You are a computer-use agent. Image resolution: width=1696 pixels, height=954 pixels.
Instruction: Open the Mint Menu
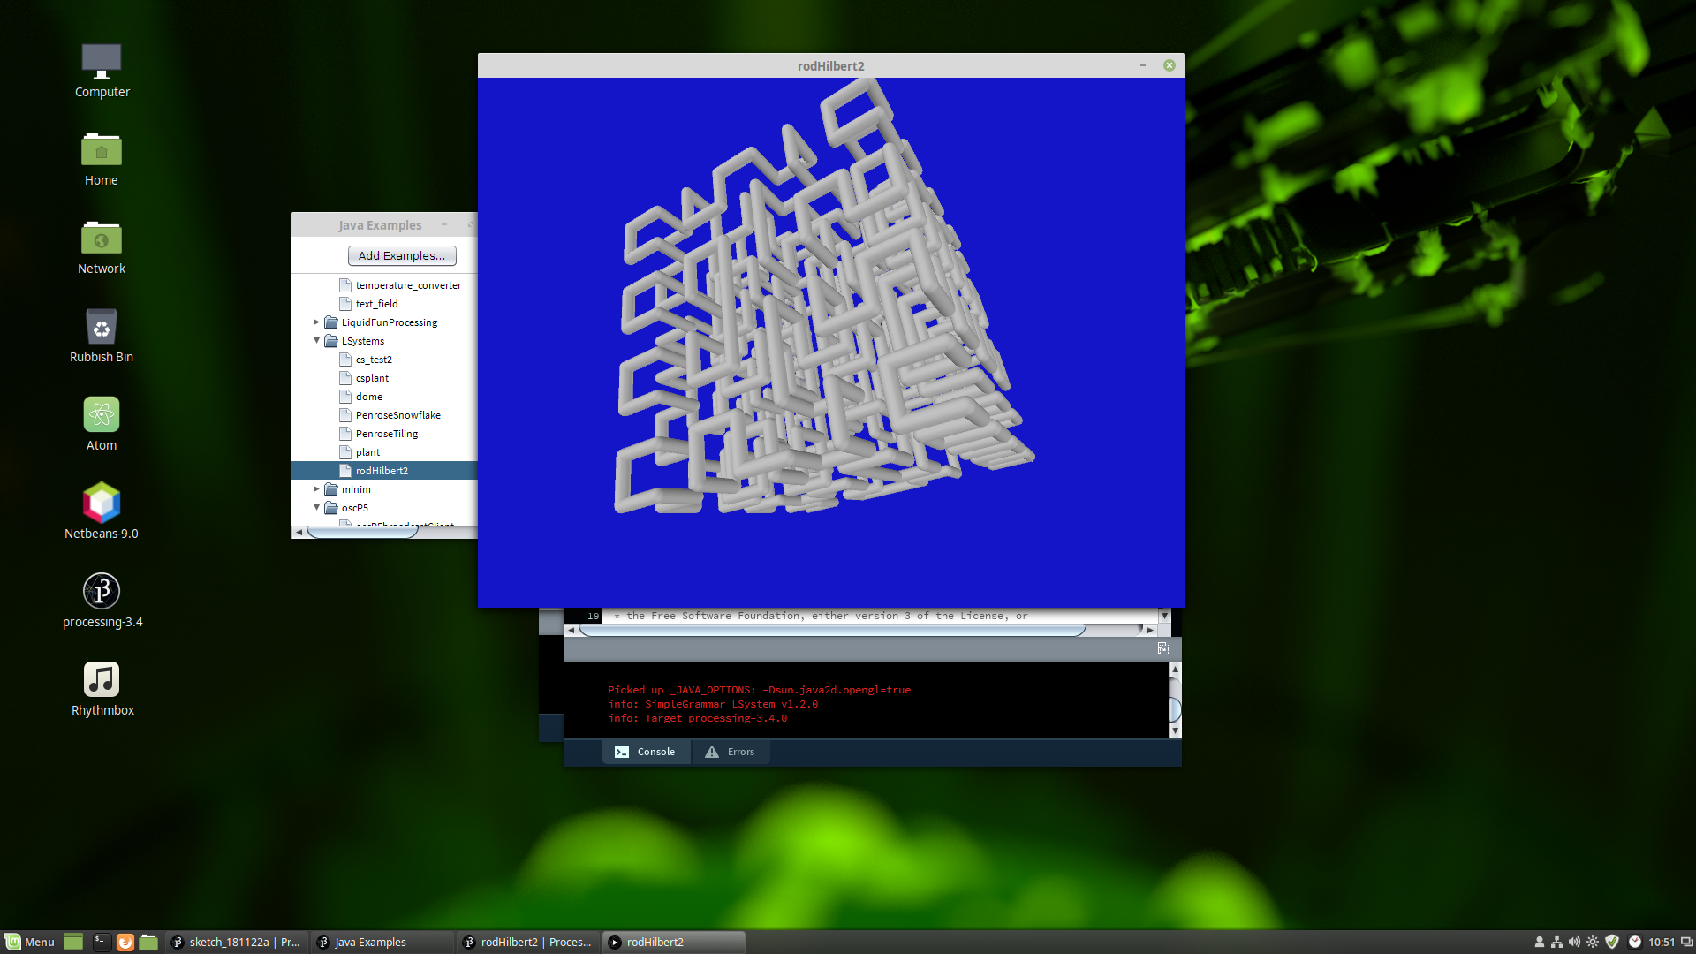tap(29, 942)
